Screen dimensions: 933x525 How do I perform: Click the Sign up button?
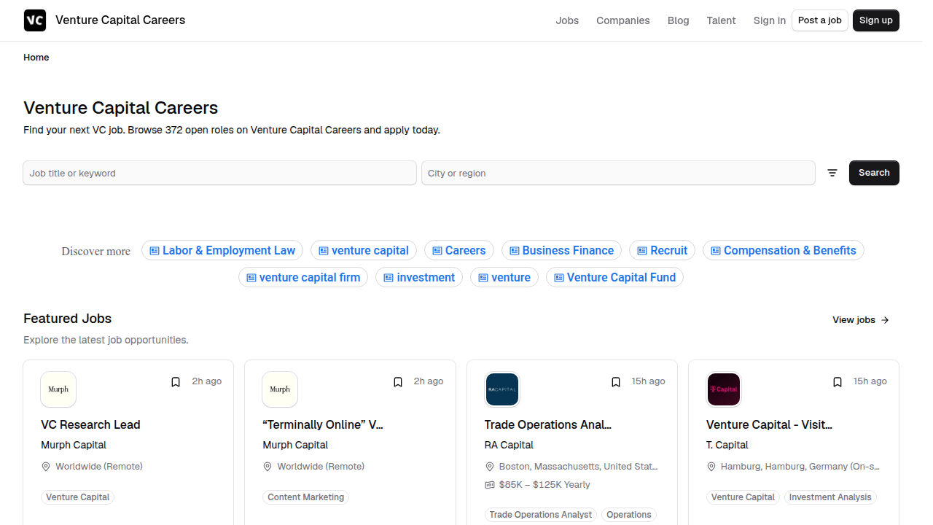(876, 20)
